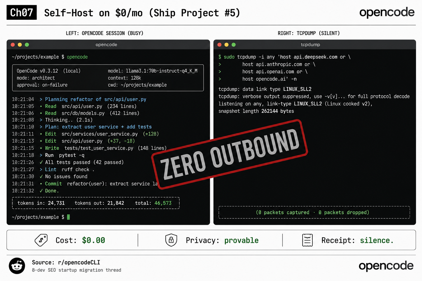
Task: Minimize the opencode terminal using yellow button
Action: 20,45
